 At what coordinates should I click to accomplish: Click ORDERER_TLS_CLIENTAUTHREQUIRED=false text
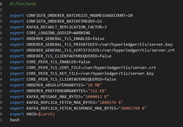coord(69,56)
